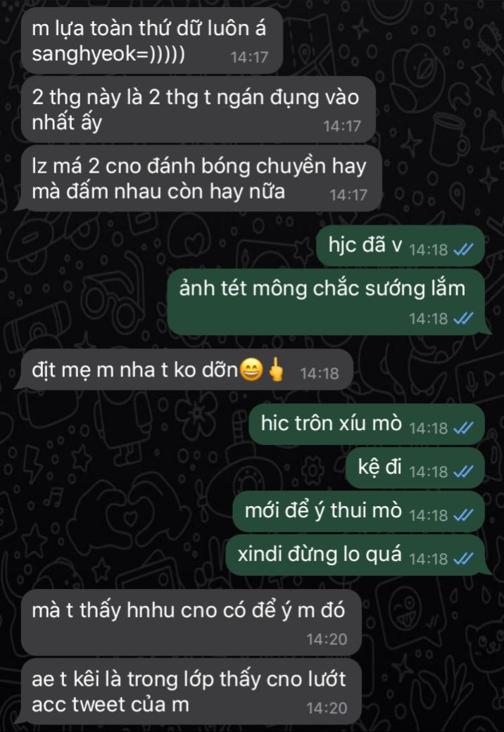Select the 'ảnh tét mông chắc sướng lắm' bubble
This screenshot has height=732, width=504.
point(329,301)
